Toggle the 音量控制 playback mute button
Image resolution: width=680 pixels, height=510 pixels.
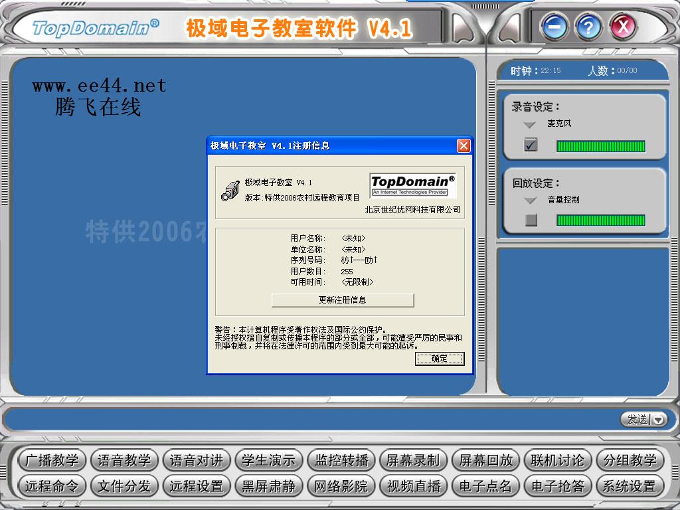(x=529, y=219)
